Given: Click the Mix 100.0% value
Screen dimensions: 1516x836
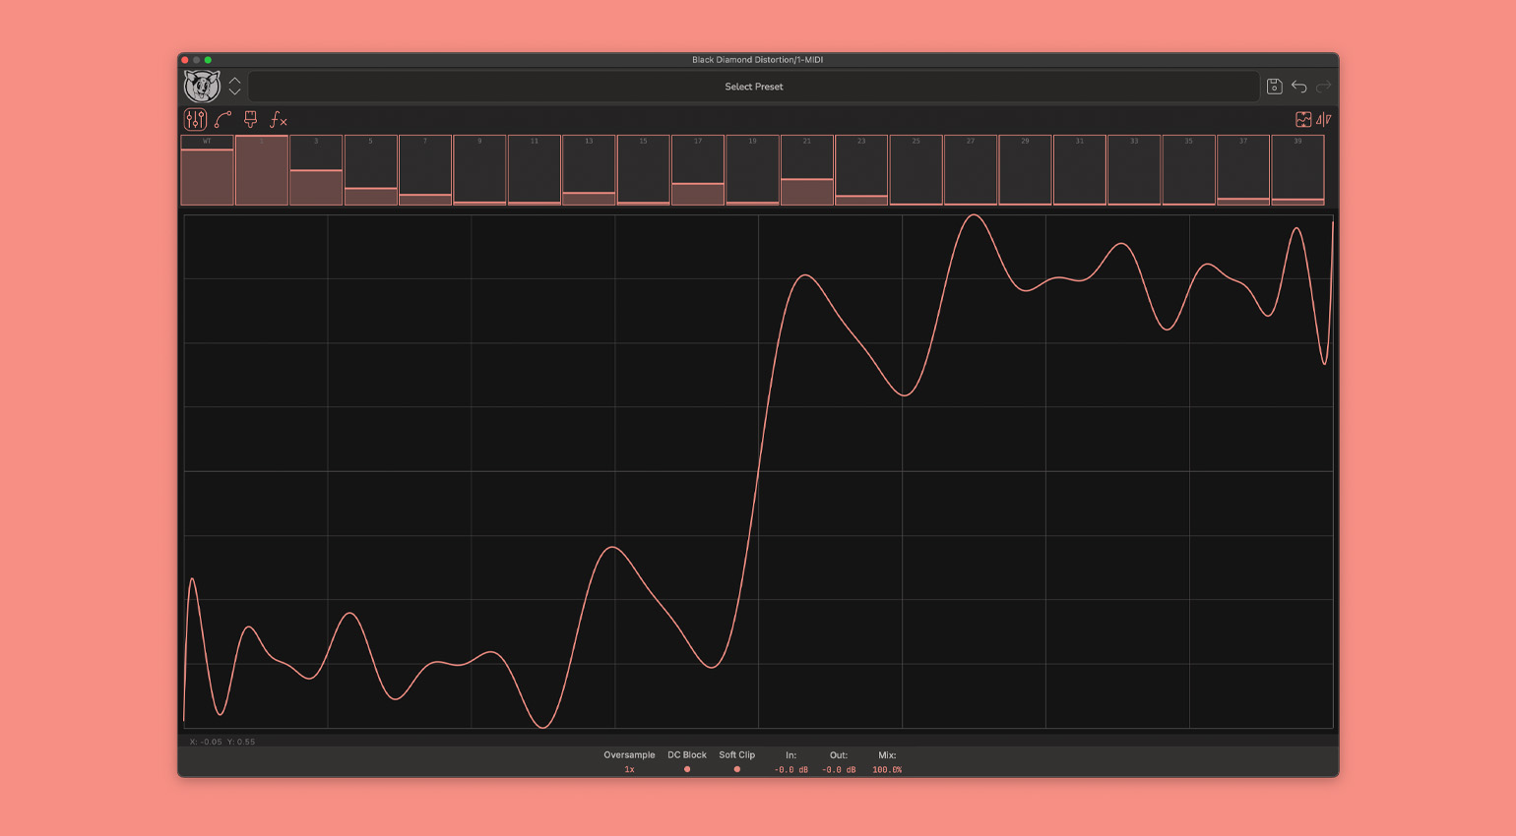Looking at the screenshot, I should [x=887, y=769].
